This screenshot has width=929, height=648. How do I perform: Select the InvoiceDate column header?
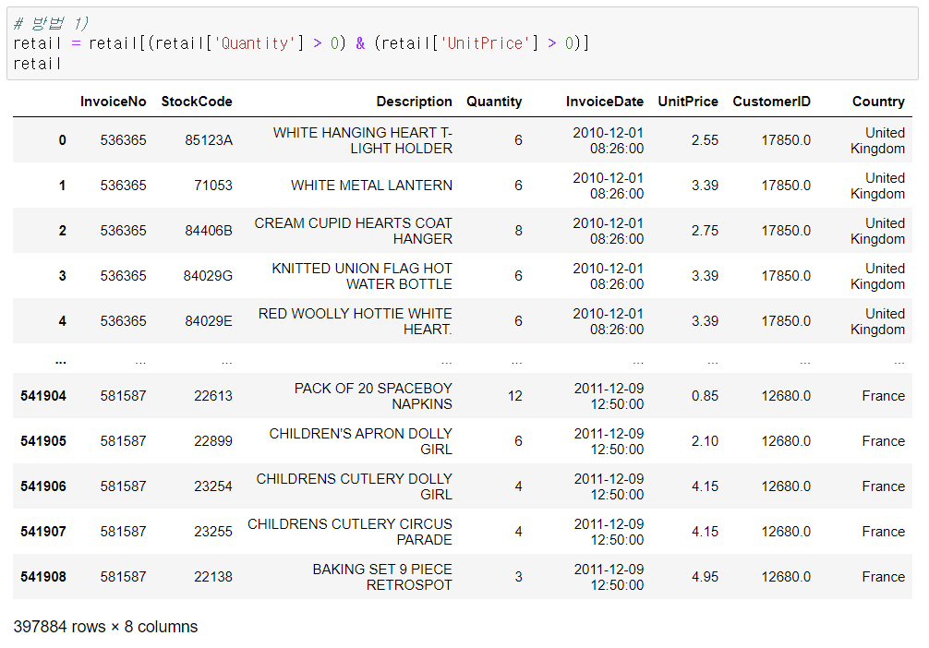tap(604, 102)
